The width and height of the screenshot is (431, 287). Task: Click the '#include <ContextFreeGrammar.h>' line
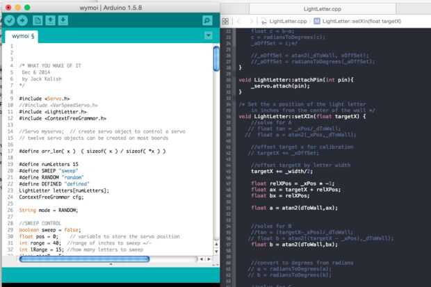63,118
